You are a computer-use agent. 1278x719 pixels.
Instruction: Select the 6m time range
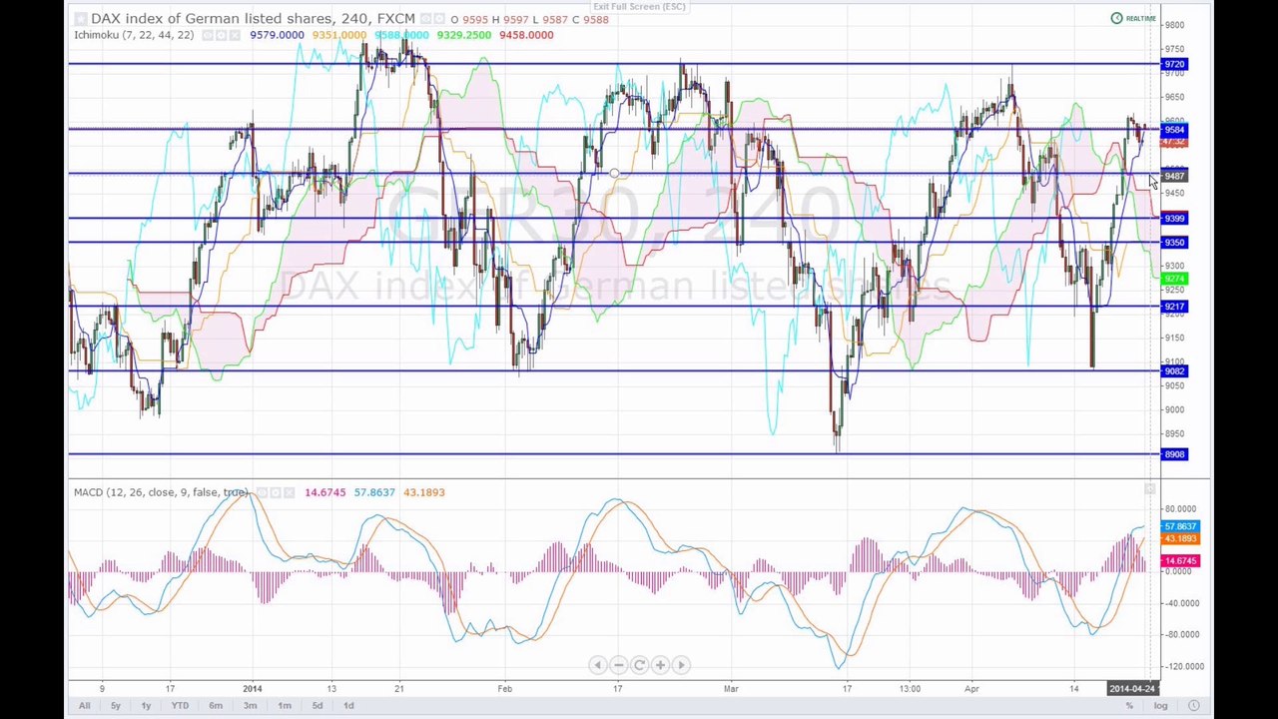pyautogui.click(x=216, y=706)
